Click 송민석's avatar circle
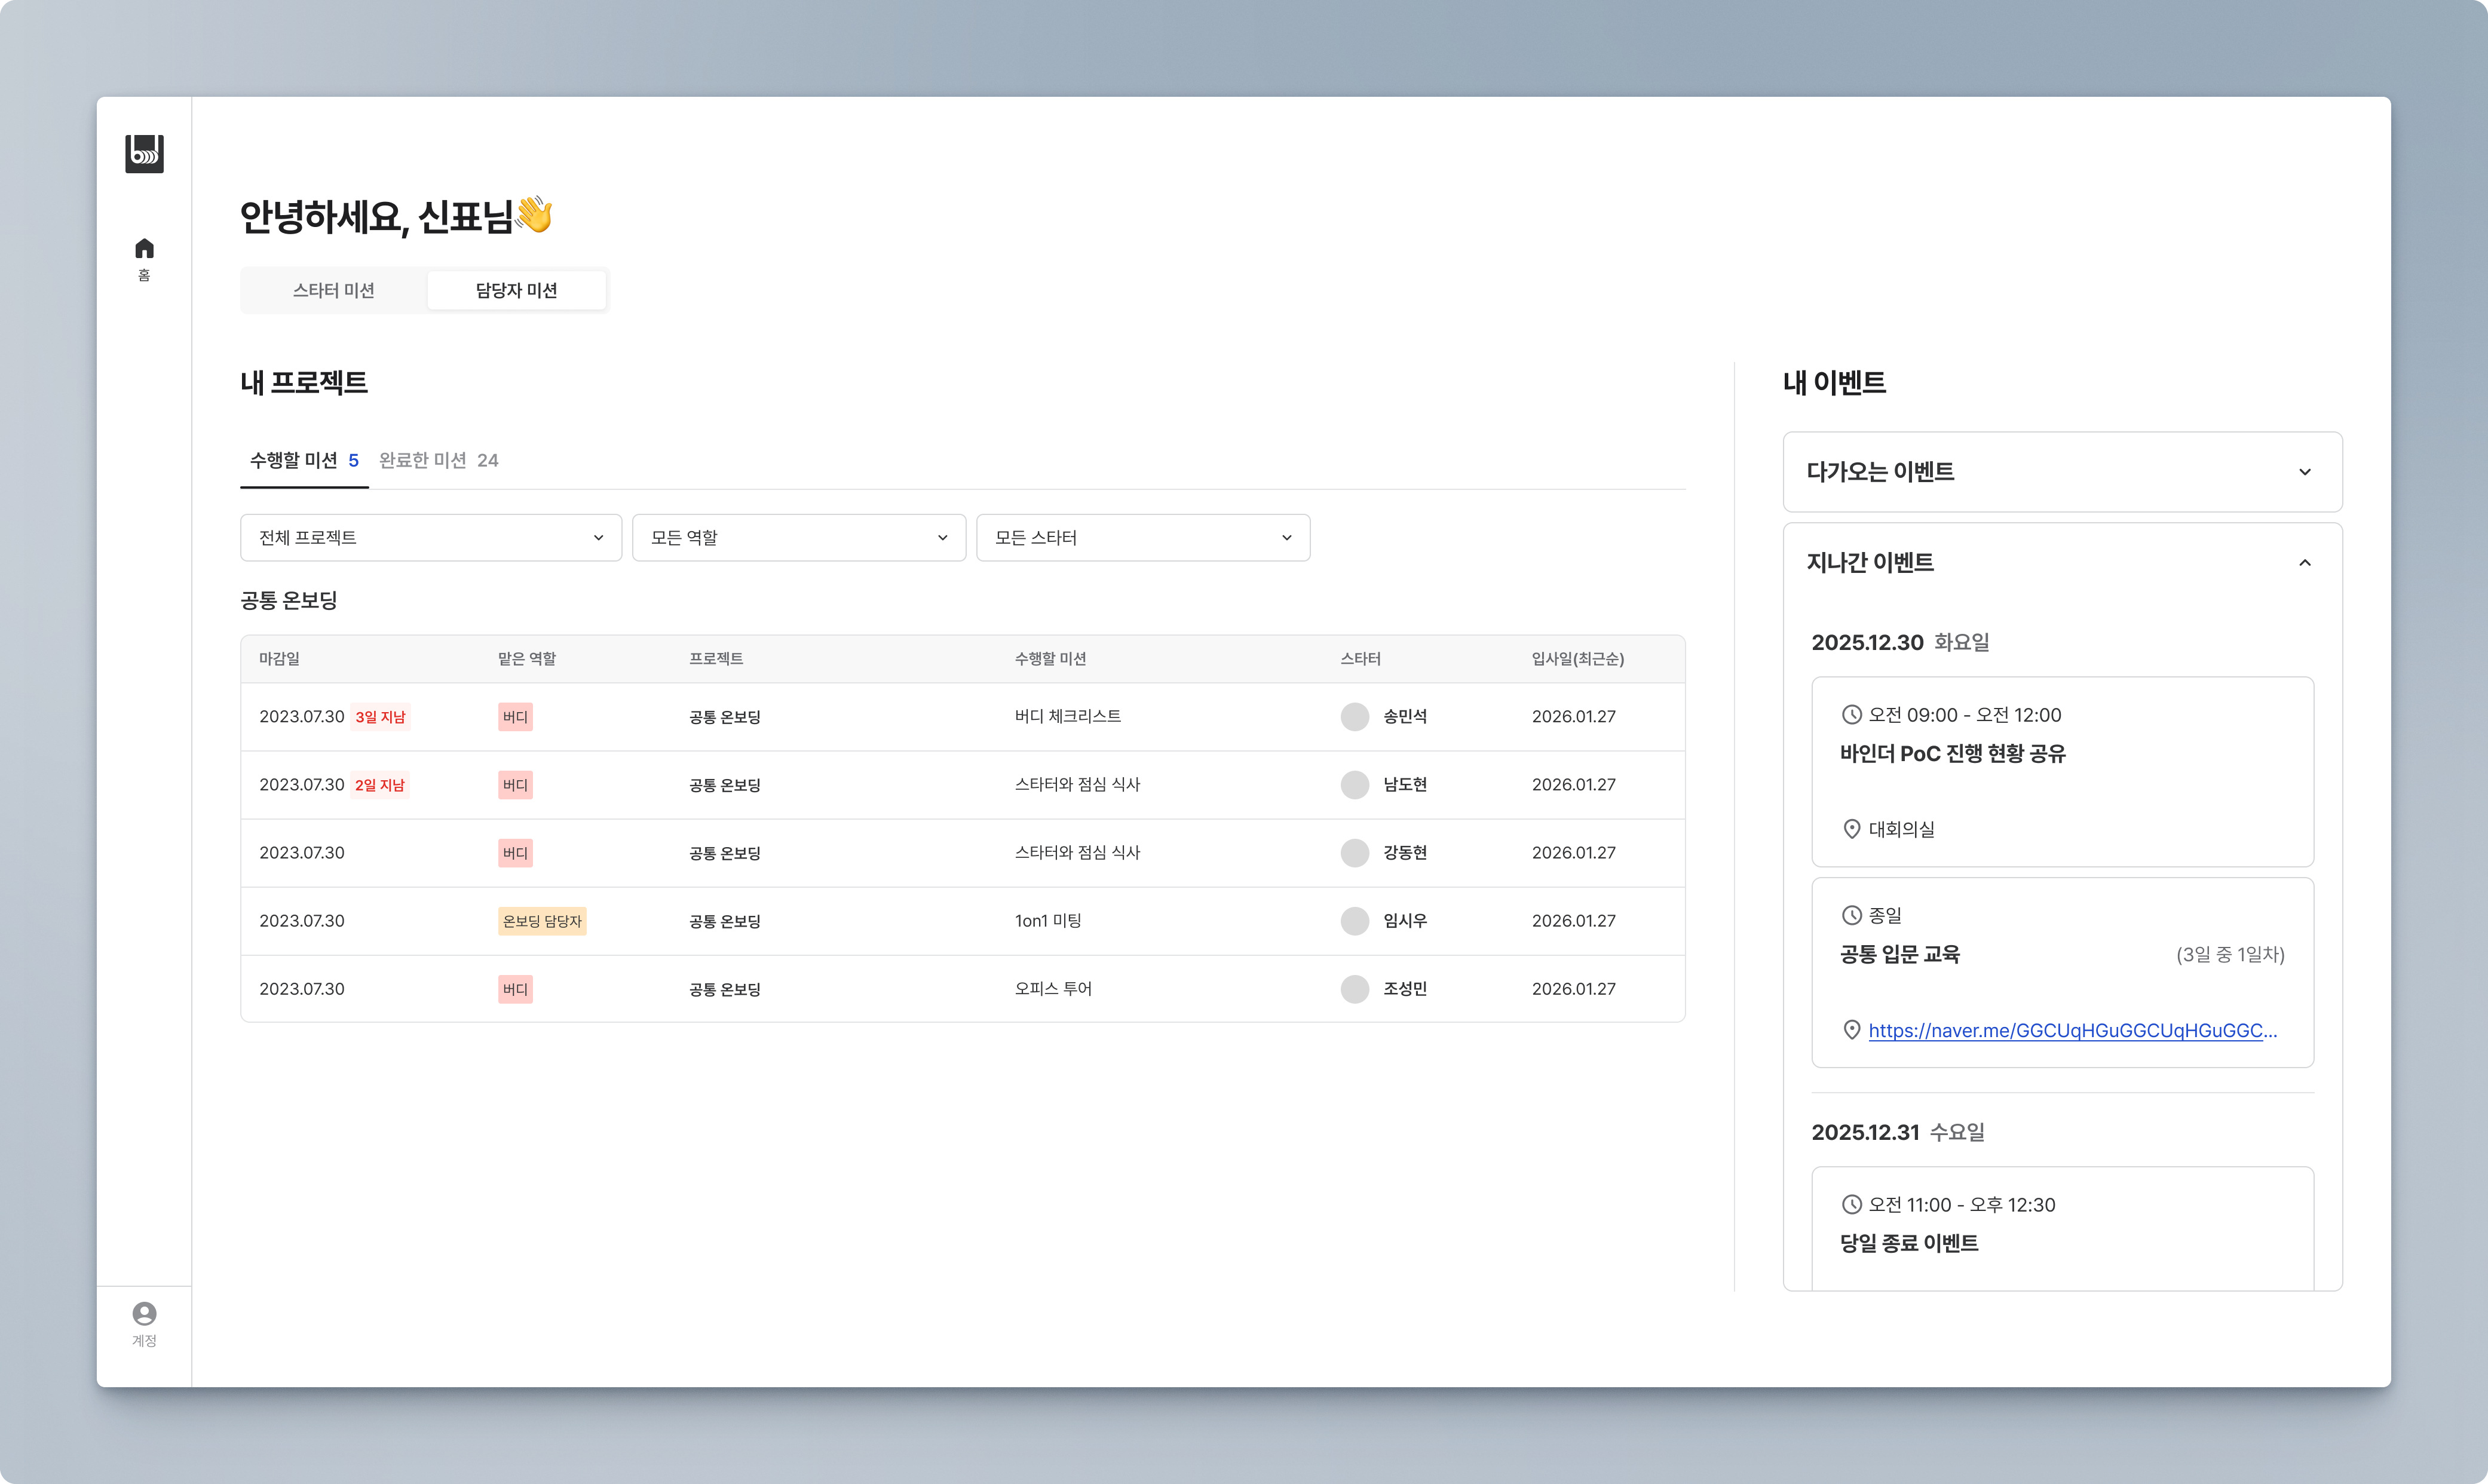Image resolution: width=2488 pixels, height=1484 pixels. click(x=1354, y=717)
